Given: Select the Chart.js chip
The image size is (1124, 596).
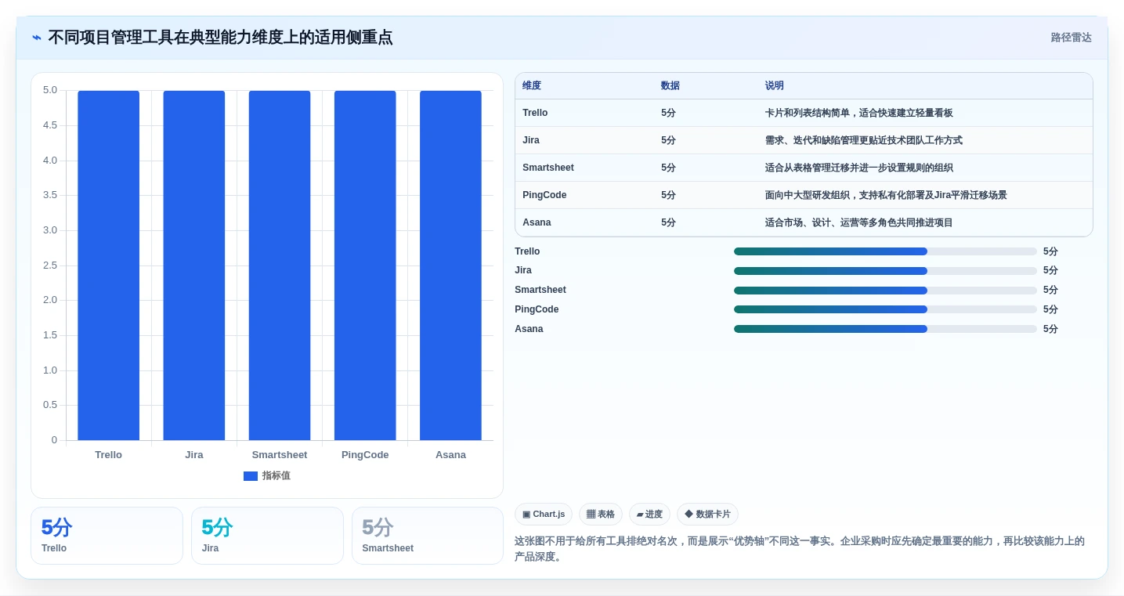Looking at the screenshot, I should coord(544,515).
